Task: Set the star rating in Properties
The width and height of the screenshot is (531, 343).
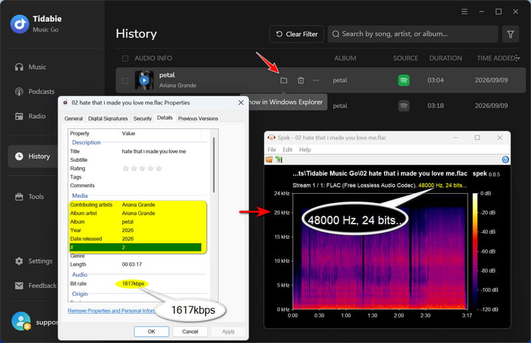Action: [142, 169]
